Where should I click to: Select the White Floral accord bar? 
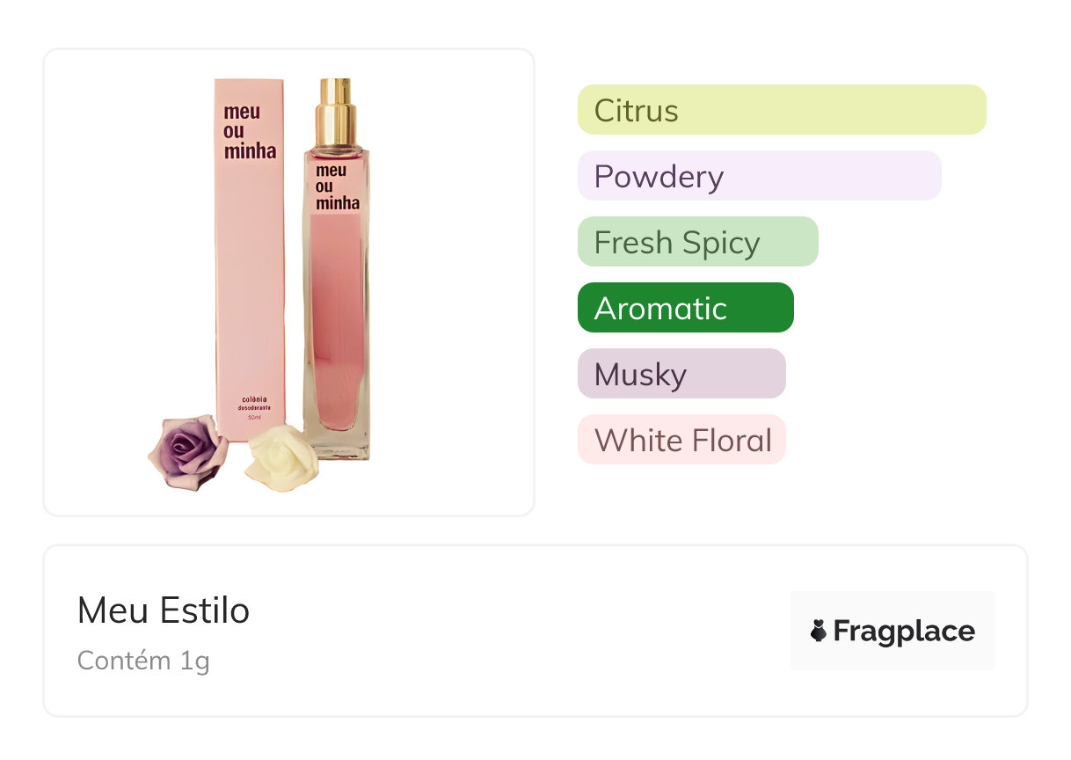681,440
